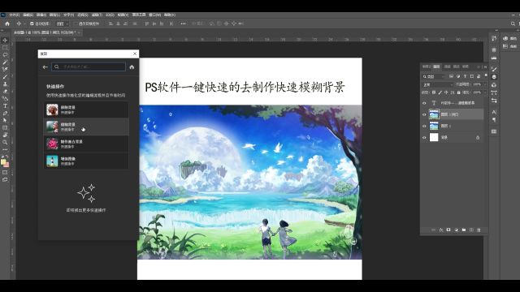
Task: Run the Blur Background quick action
Action: 86,127
